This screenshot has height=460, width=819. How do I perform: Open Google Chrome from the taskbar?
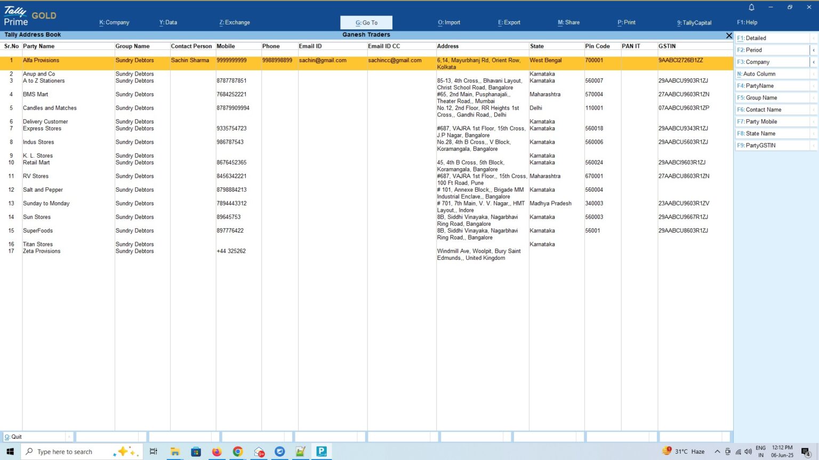pyautogui.click(x=238, y=451)
